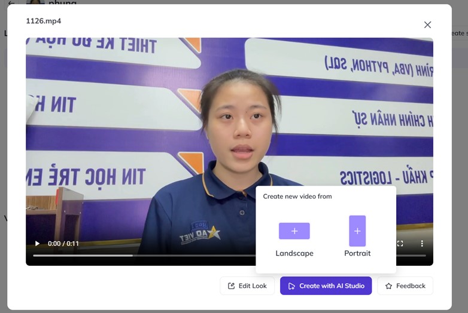Open the video more options menu

pos(422,244)
